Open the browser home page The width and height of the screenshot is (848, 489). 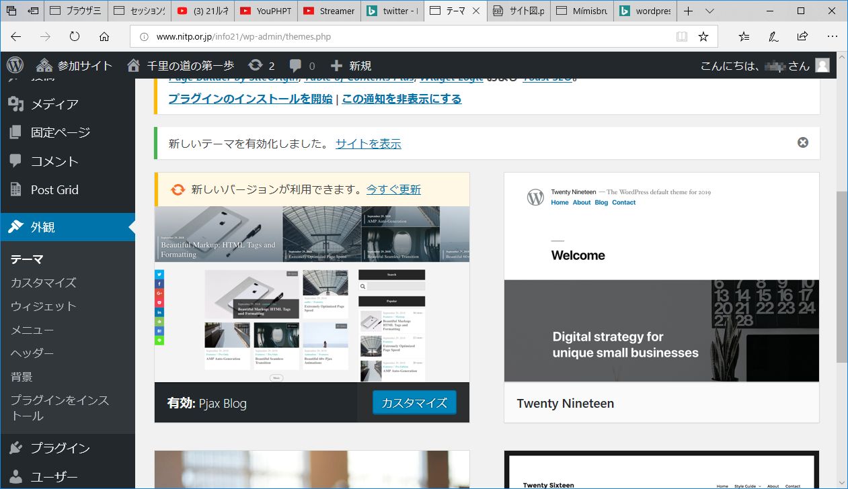point(104,37)
